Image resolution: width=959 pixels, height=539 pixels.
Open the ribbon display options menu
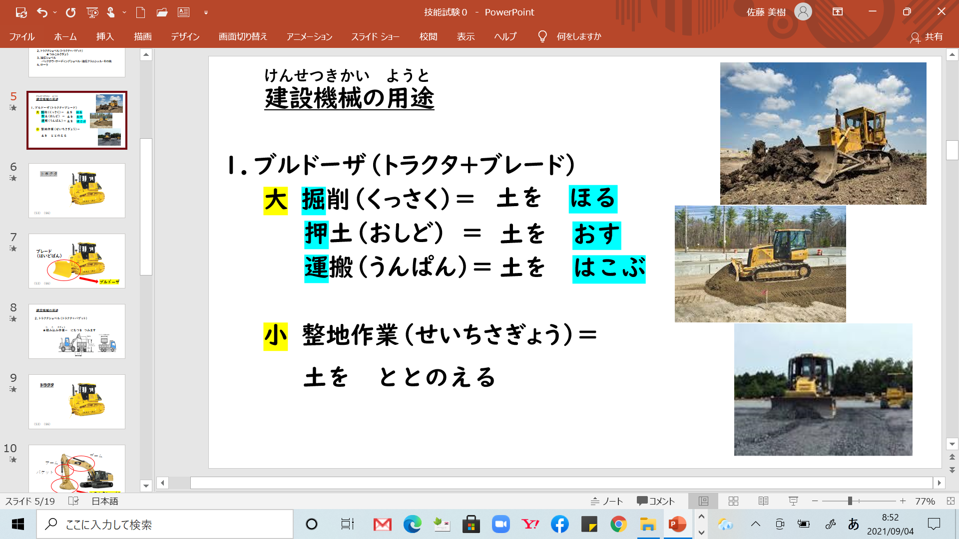(838, 12)
